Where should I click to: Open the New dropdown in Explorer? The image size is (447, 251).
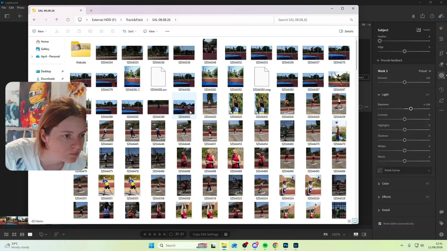click(x=39, y=31)
